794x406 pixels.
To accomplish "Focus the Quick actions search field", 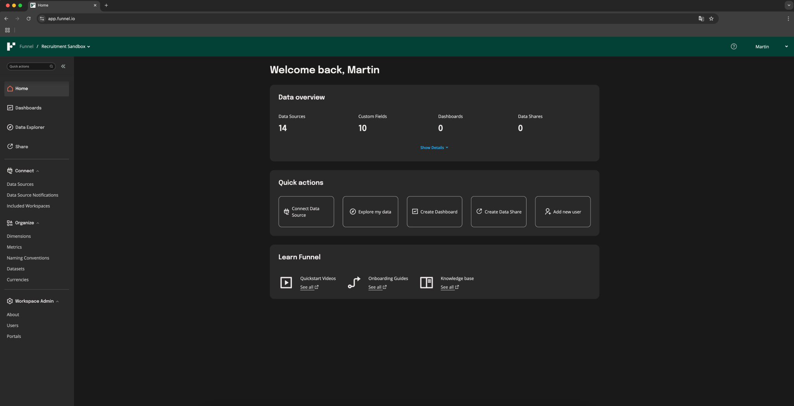I will tap(29, 66).
